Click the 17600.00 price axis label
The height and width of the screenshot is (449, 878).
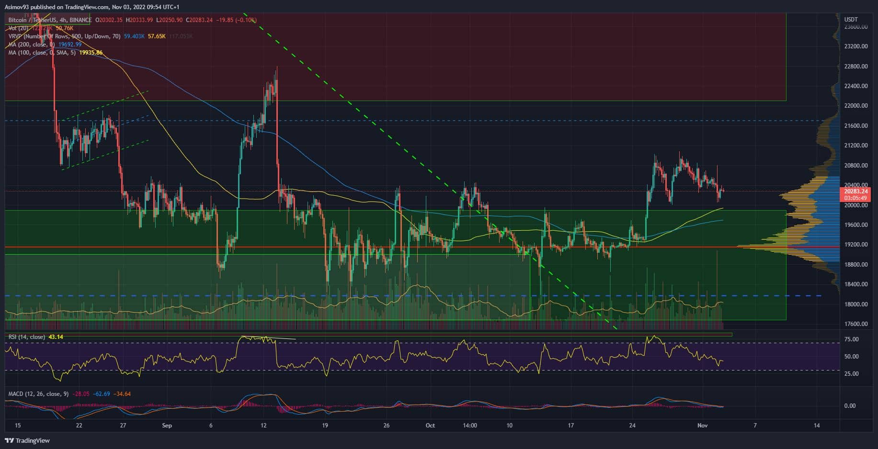(x=856, y=324)
